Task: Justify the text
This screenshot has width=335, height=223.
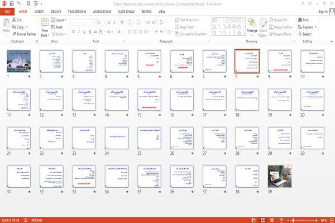Action: click(146, 32)
